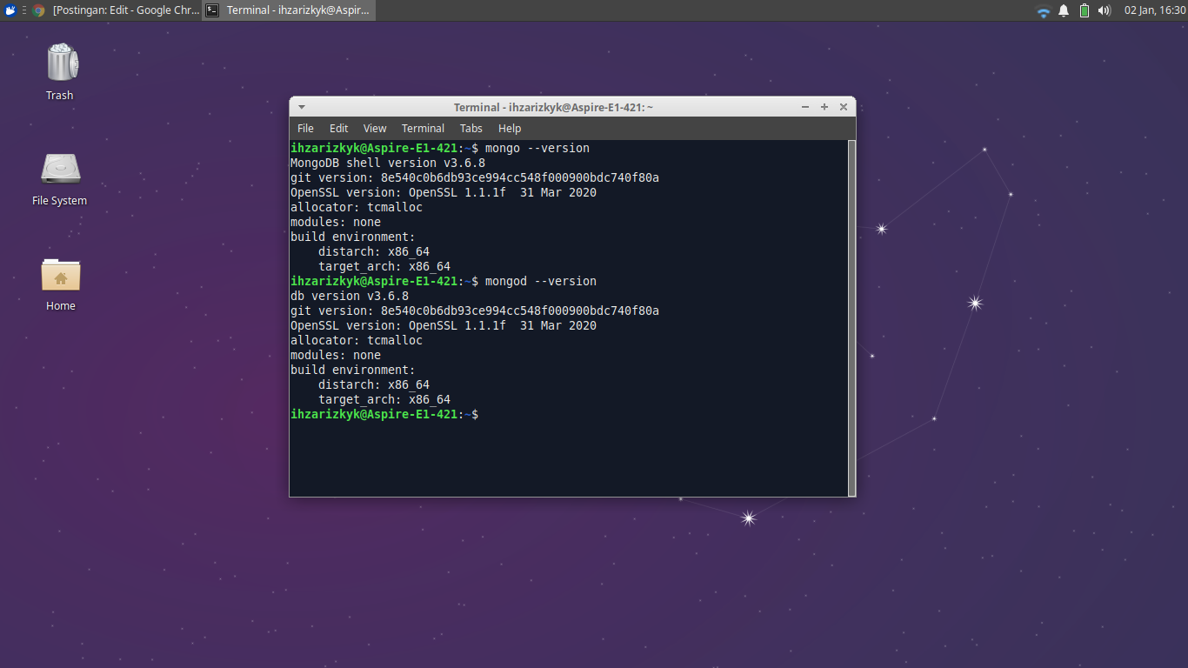The width and height of the screenshot is (1188, 668).
Task: Open the Wi-Fi network indicator
Action: [x=1044, y=11]
